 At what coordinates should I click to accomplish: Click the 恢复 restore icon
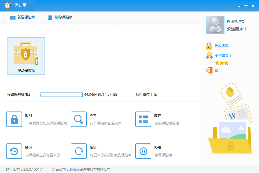click(x=79, y=151)
